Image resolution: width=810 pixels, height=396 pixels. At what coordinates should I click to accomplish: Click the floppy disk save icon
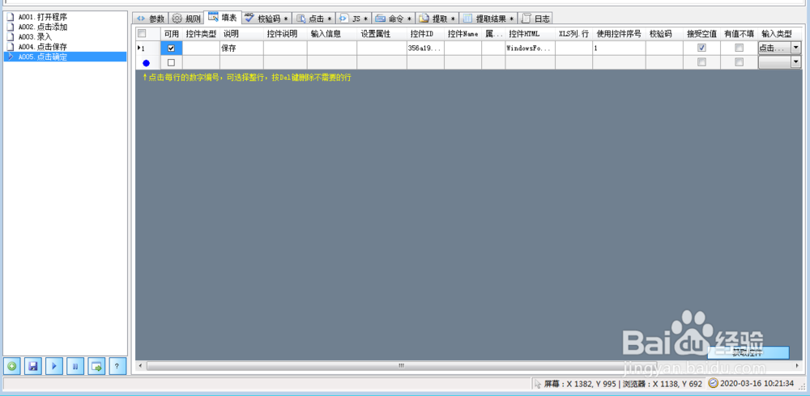33,367
